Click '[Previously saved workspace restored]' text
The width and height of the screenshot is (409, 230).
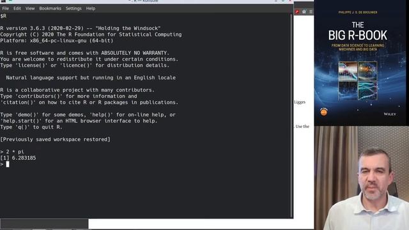point(55,139)
